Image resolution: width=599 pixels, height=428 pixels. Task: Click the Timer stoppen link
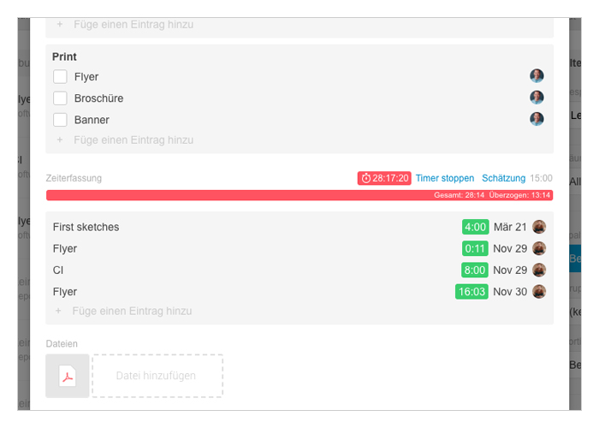coord(445,178)
